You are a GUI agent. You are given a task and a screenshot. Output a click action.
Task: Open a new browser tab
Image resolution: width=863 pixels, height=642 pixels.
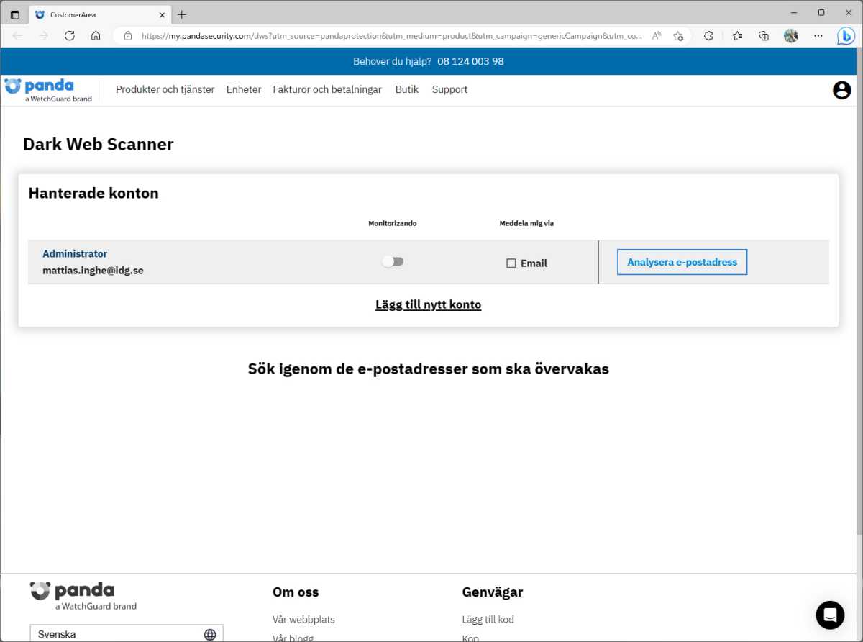182,14
